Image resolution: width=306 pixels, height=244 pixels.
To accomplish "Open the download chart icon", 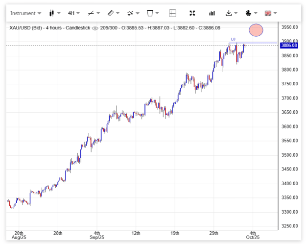I will coord(229,13).
